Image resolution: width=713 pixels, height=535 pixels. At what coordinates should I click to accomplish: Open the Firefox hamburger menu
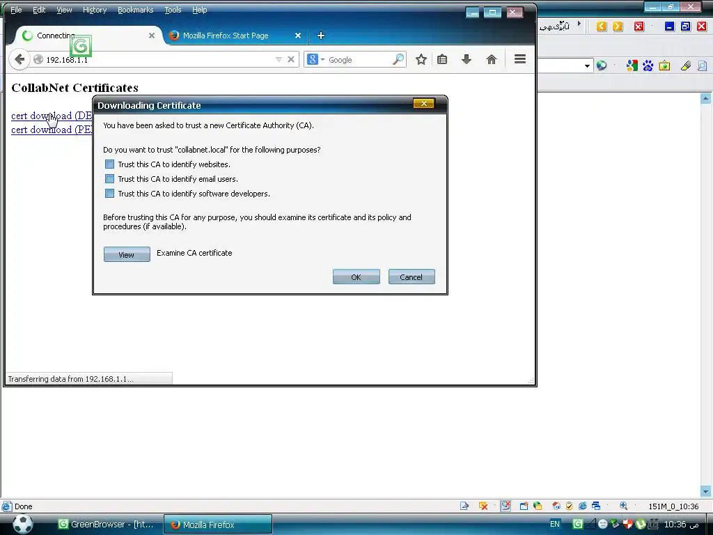tap(520, 59)
